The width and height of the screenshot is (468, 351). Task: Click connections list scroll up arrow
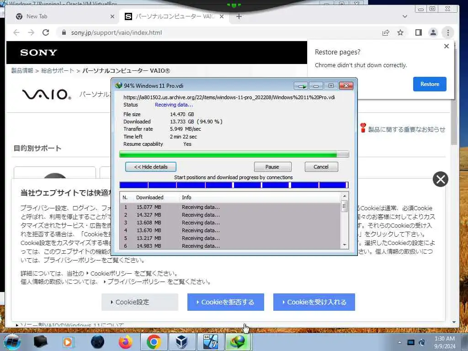click(x=345, y=196)
